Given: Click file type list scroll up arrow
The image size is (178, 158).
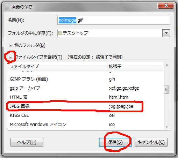Looking at the screenshot, I should click(167, 65).
